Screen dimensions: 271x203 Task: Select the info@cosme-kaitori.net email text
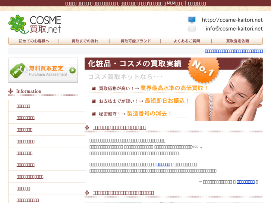pyautogui.click(x=234, y=29)
